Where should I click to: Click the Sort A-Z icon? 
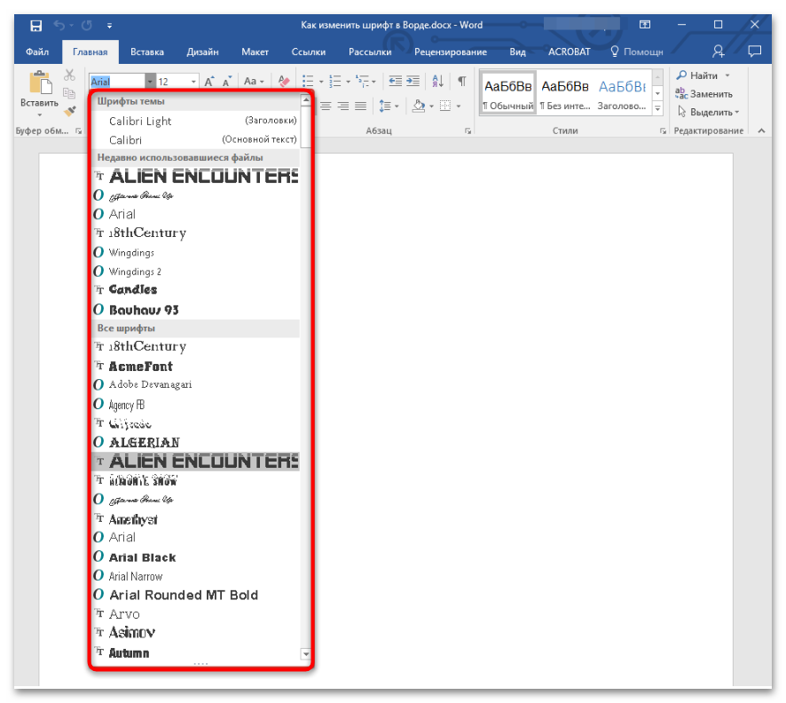(x=437, y=82)
